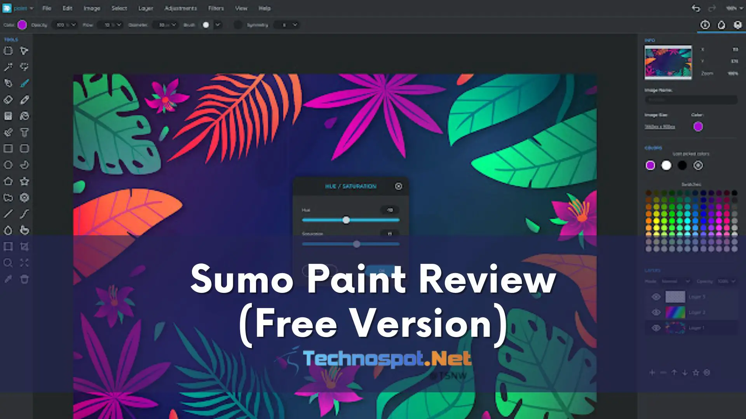The image size is (746, 419).
Task: Open the Edit menu
Action: click(x=67, y=8)
